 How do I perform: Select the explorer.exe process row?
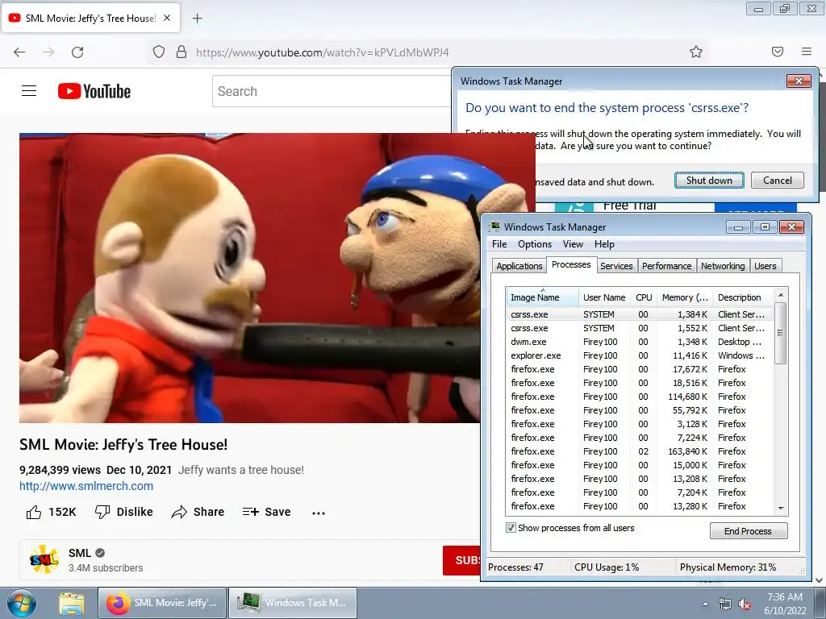638,355
